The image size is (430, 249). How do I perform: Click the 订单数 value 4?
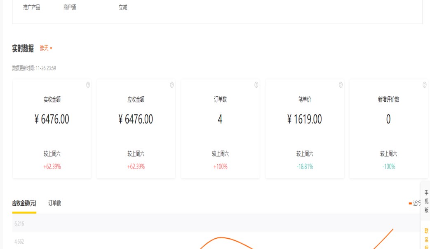[220, 119]
